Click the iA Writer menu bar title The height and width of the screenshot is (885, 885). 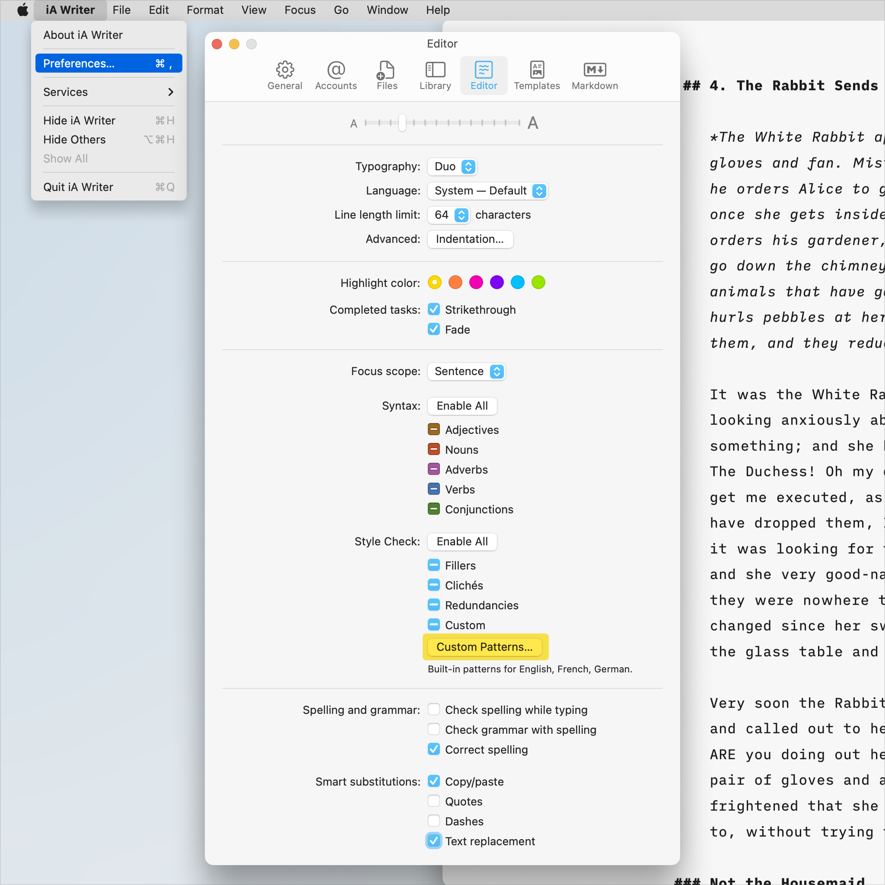[70, 10]
